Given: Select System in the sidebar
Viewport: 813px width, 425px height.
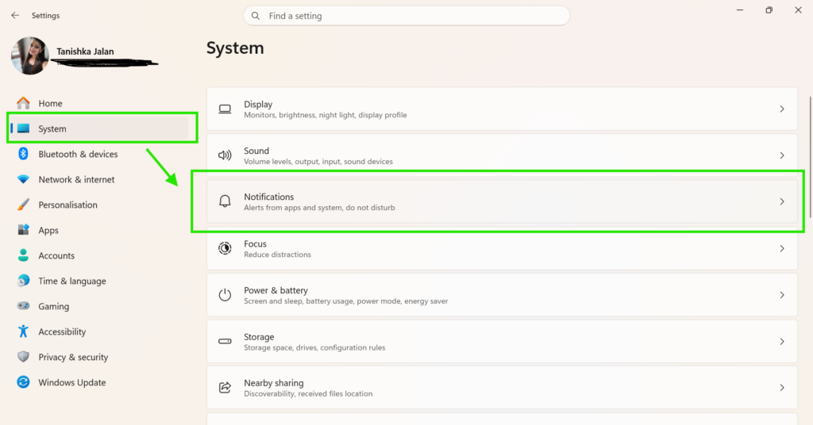Looking at the screenshot, I should coord(98,128).
